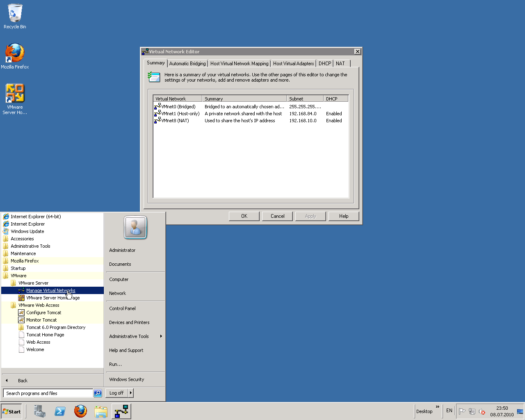This screenshot has height=420, width=525.
Task: Click the Log off button
Action: point(116,393)
